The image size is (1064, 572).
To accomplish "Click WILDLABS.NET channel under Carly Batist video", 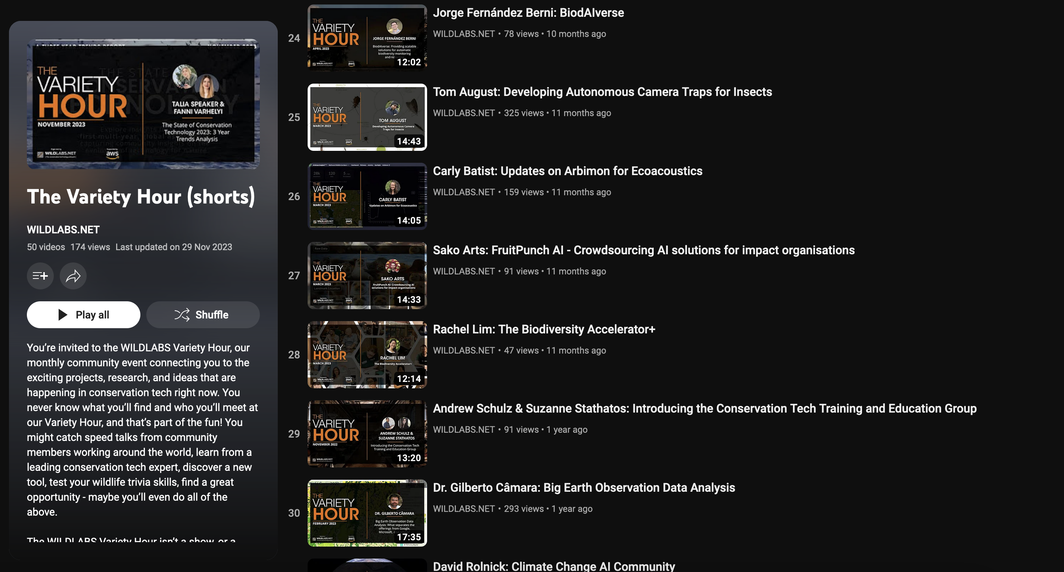I will pyautogui.click(x=464, y=192).
